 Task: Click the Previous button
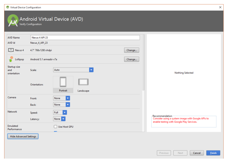pos(164,153)
